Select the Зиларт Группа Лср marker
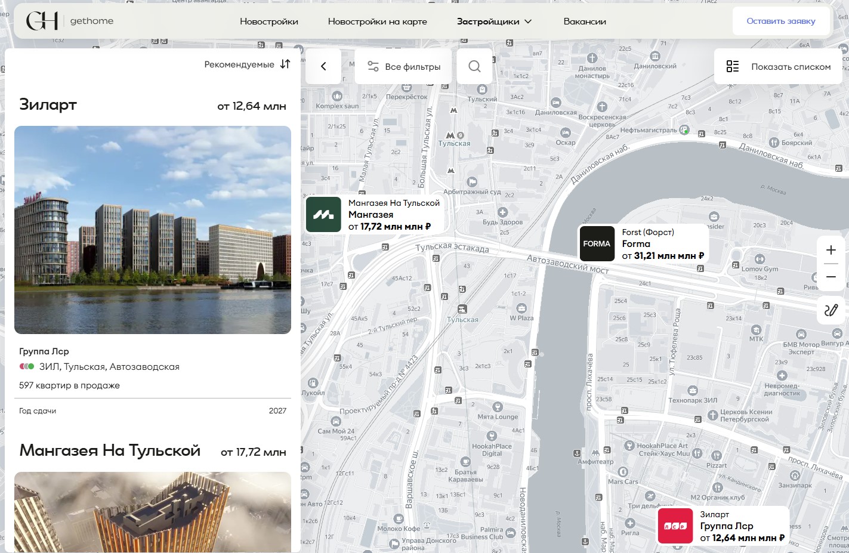The image size is (849, 553). point(724,526)
